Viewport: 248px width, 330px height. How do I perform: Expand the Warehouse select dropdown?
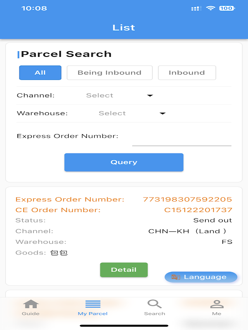coord(112,113)
